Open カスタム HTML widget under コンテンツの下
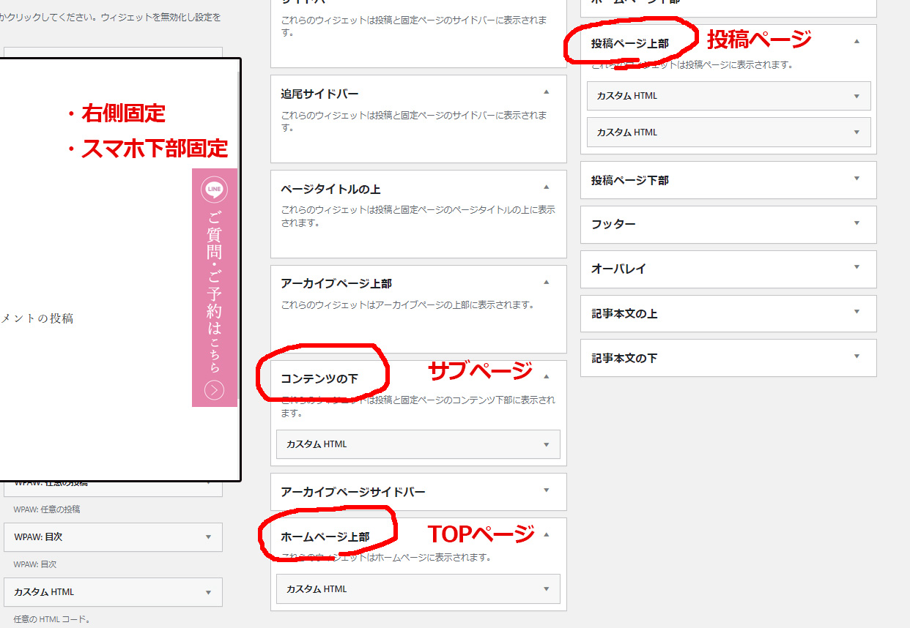Image resolution: width=910 pixels, height=628 pixels. (418, 444)
